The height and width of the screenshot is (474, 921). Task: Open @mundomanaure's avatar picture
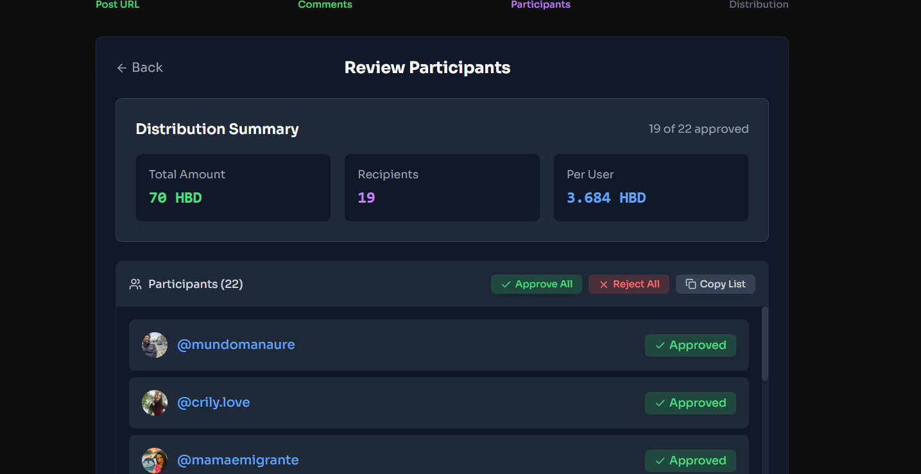155,345
